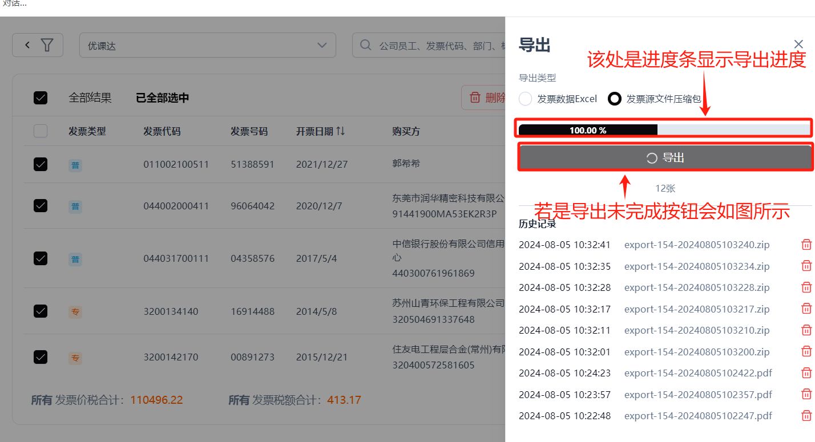
Task: Click the 导出 loading button
Action: [x=665, y=158]
